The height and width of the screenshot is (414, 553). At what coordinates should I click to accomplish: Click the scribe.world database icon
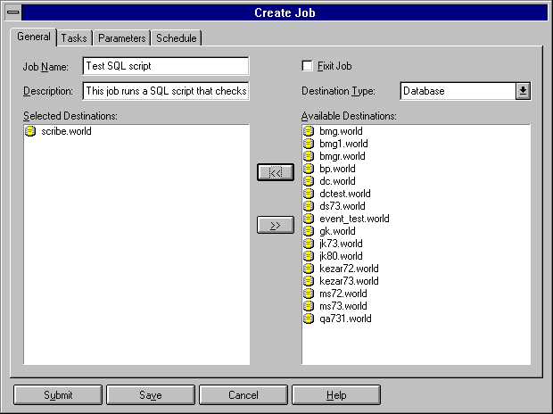tap(32, 131)
